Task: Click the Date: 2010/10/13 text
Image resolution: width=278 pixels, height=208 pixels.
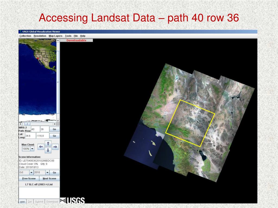Action: (x=29, y=167)
